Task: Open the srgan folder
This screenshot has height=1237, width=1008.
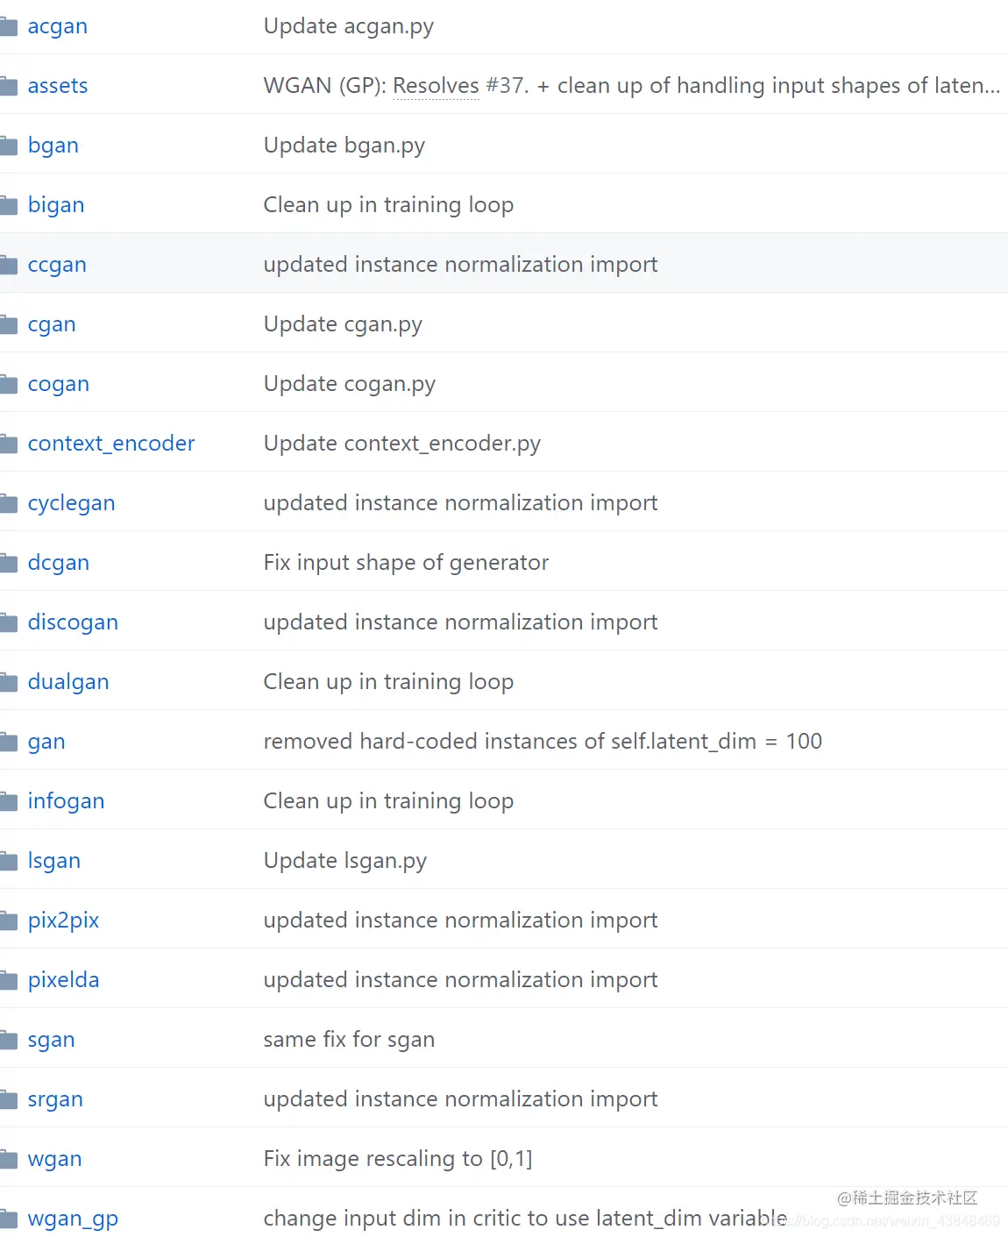Action: (55, 1100)
